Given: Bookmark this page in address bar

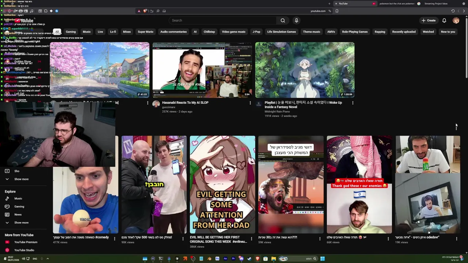Looking at the screenshot, I should coord(337,11).
